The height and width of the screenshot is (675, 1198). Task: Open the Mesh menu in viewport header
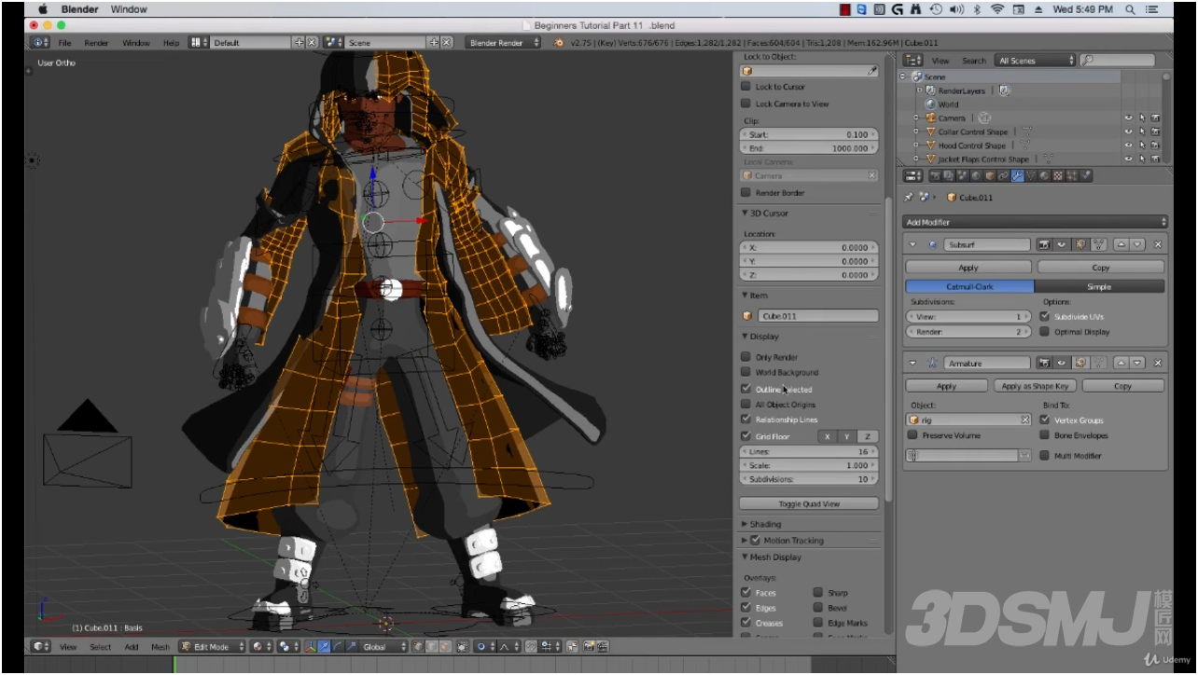[x=160, y=646]
